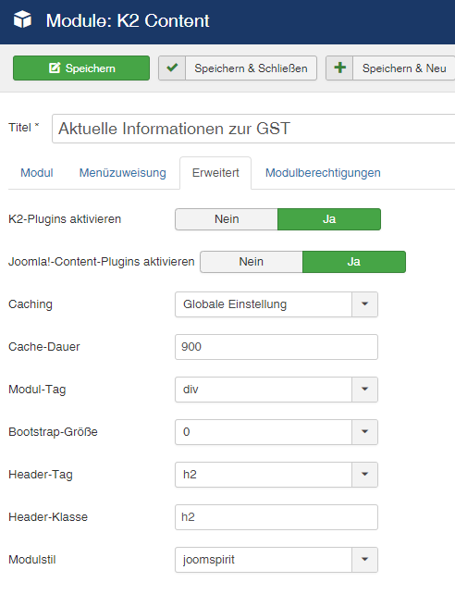This screenshot has width=455, height=607.
Task: Focus the Cache-Dauer input field
Action: coord(277,347)
